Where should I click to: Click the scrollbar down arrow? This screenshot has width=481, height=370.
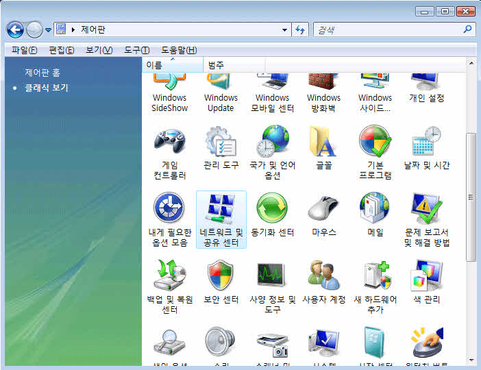click(x=471, y=360)
